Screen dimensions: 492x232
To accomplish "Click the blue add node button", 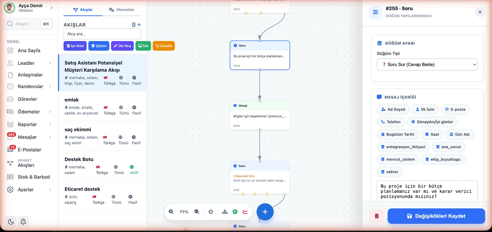I will pyautogui.click(x=265, y=212).
